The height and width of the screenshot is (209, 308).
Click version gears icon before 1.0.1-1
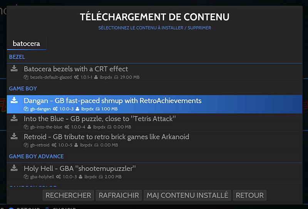tap(76, 77)
